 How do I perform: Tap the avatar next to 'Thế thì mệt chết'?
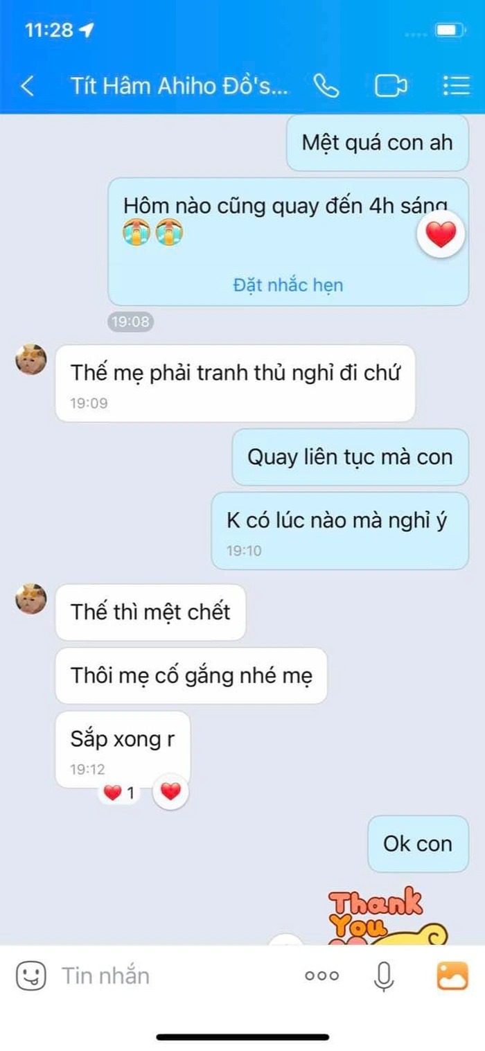(x=31, y=599)
